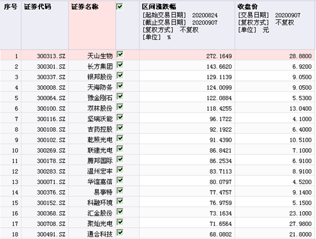Uncheck the checkbox for 天山生物
Viewport: 316px width, 239px height.
coord(120,54)
